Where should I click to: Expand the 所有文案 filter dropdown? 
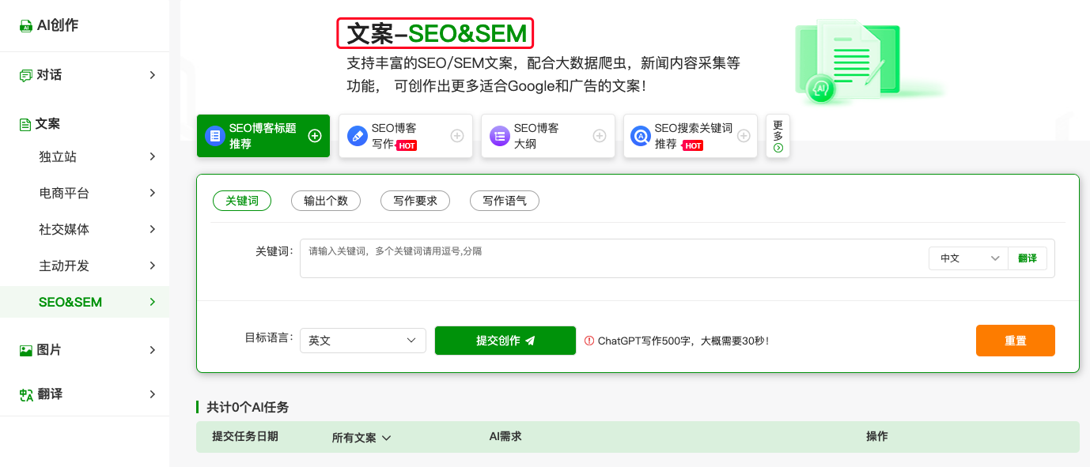[361, 438]
